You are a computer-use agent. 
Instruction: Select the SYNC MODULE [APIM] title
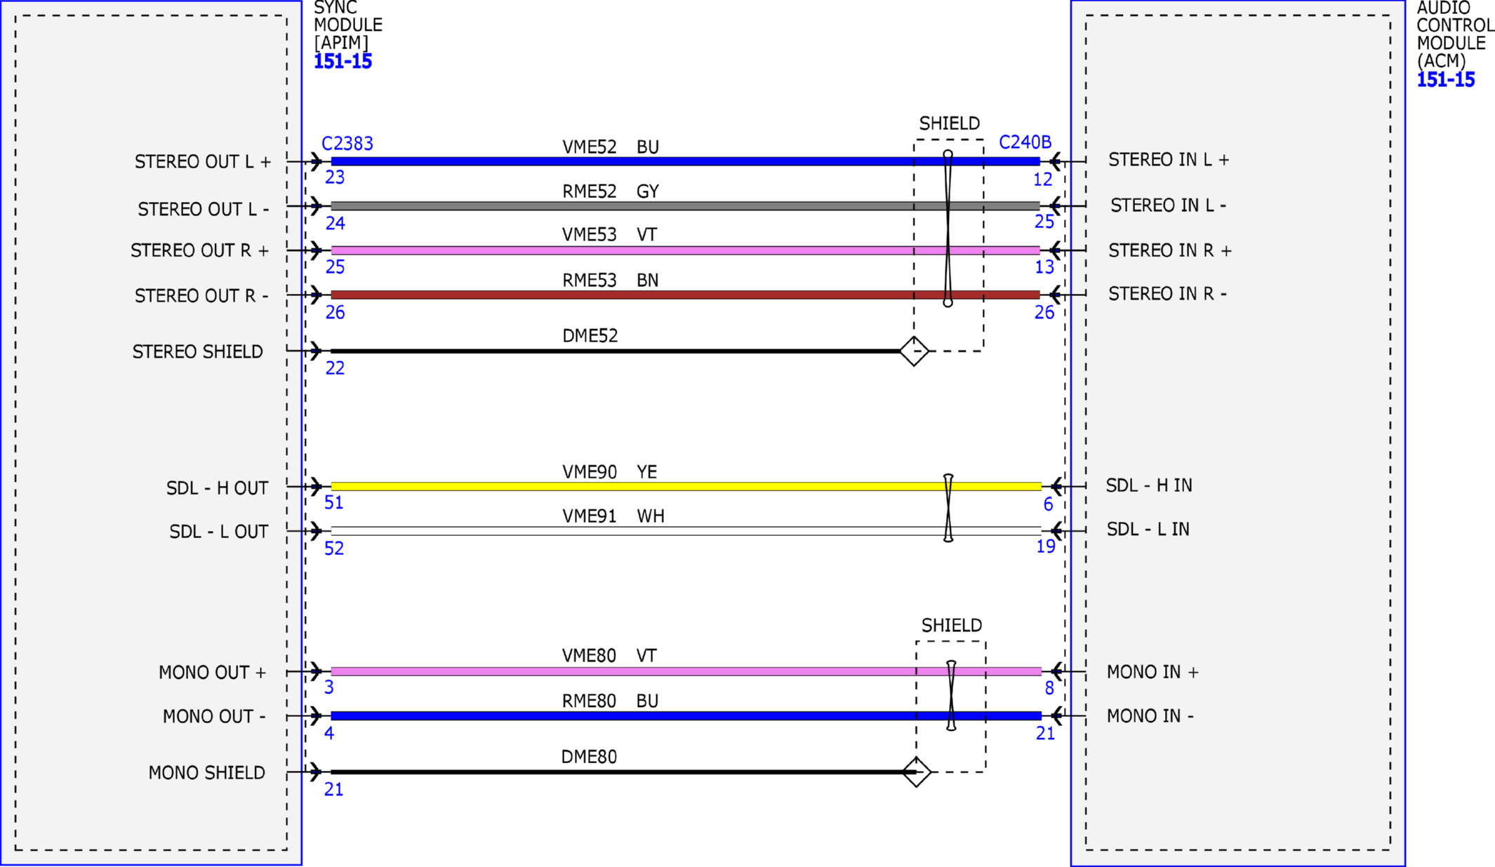(x=348, y=25)
